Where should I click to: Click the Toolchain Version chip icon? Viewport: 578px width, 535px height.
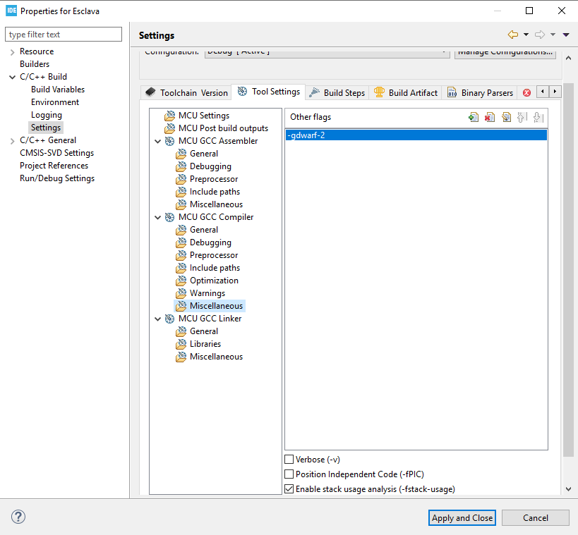tap(150, 92)
